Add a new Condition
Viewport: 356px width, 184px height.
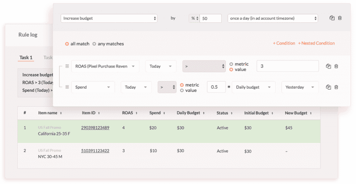tap(284, 43)
